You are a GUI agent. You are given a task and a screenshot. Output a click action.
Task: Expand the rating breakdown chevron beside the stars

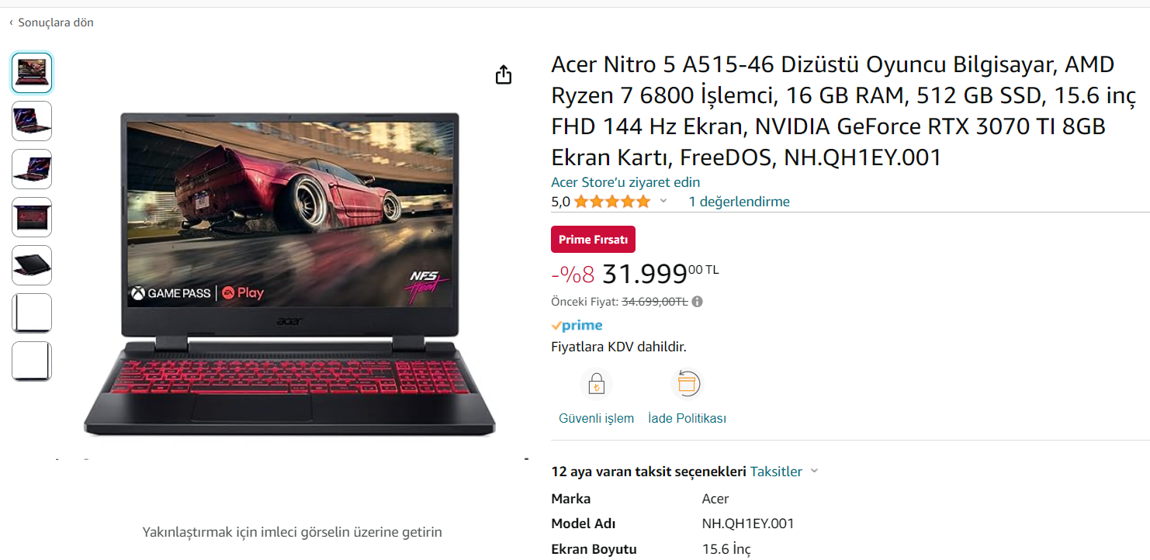point(663,202)
